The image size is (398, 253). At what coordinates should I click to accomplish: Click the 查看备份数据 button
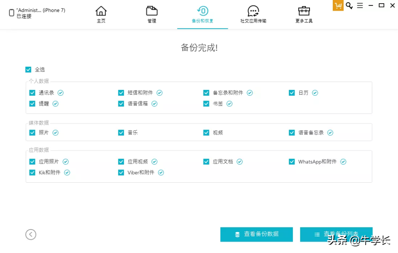[256, 234]
